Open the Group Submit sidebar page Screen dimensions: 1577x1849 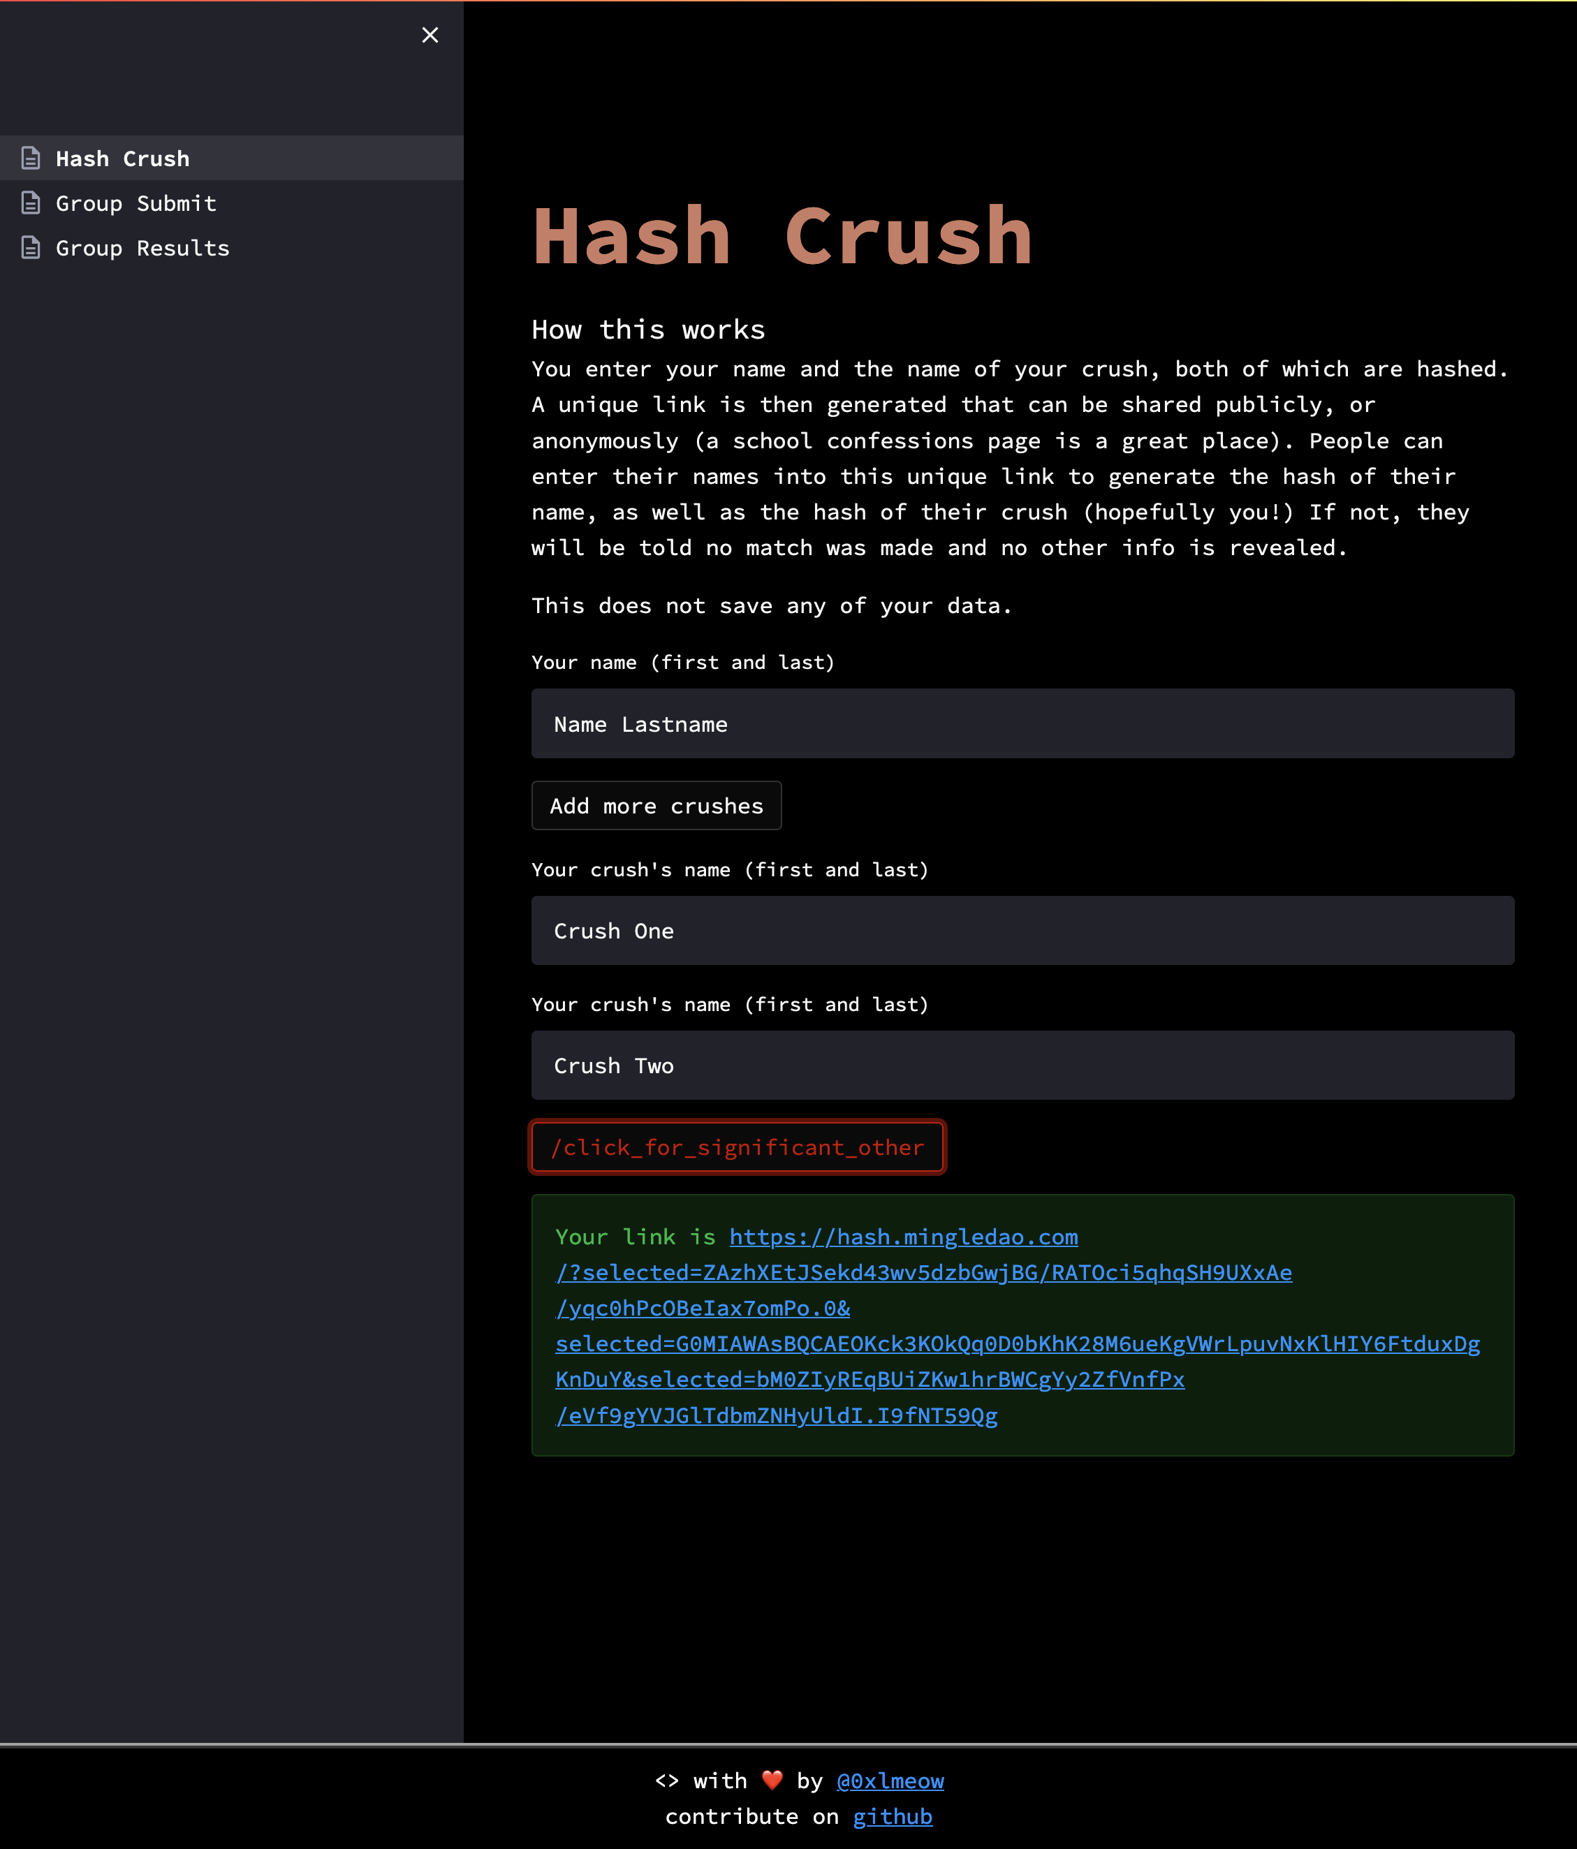pos(232,202)
